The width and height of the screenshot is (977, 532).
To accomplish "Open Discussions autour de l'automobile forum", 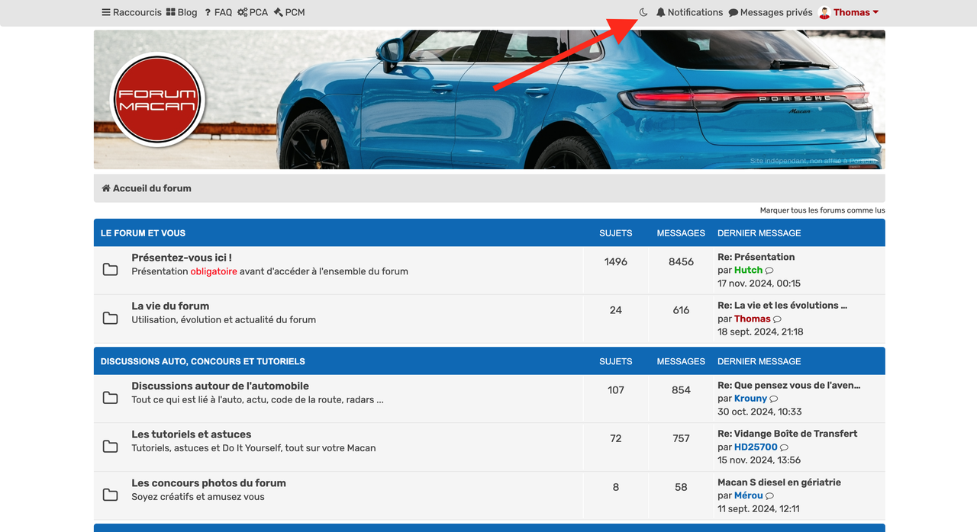I will [220, 386].
